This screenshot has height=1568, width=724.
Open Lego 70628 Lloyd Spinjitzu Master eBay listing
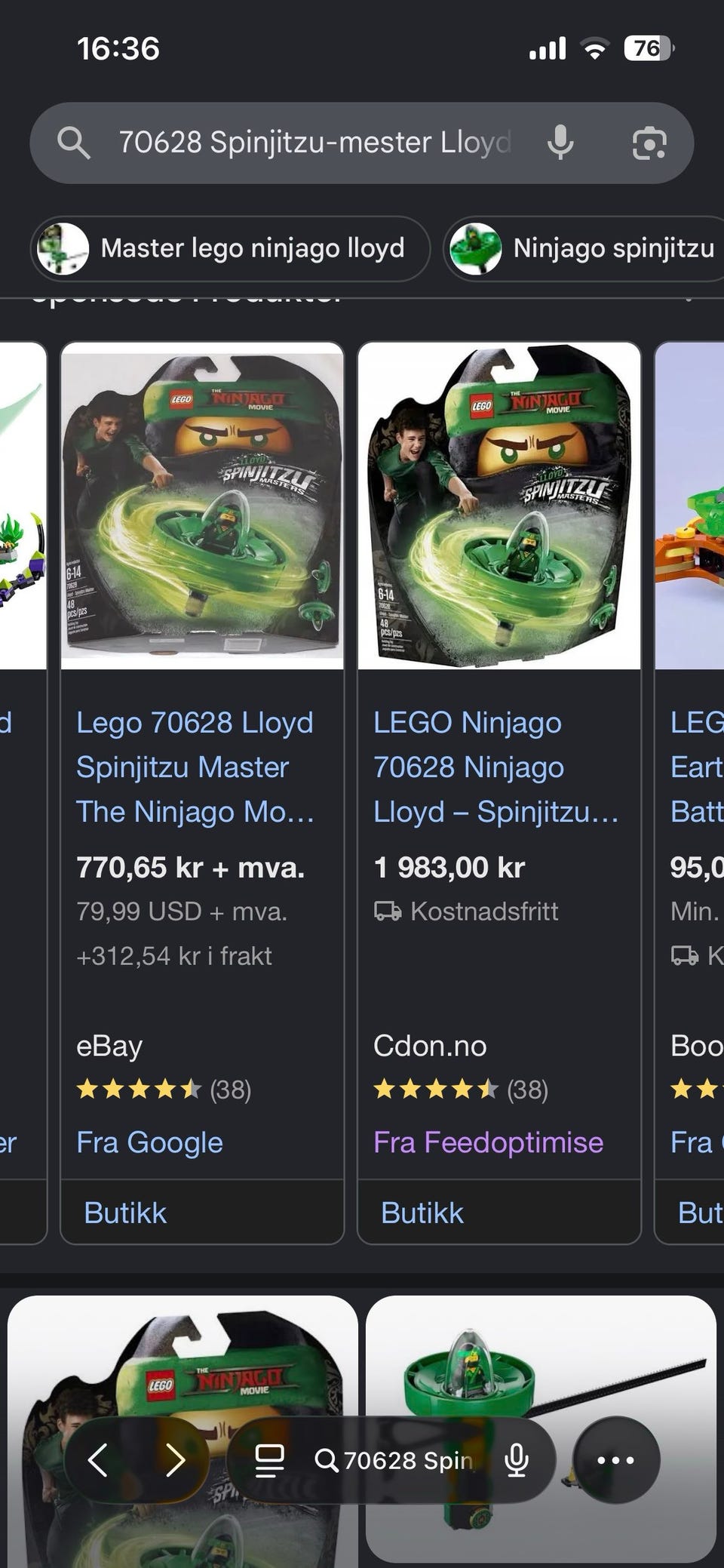(x=195, y=767)
